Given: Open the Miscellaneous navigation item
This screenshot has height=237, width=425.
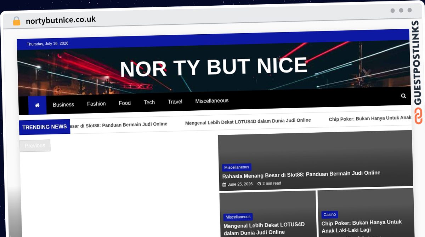Looking at the screenshot, I should click(x=212, y=101).
